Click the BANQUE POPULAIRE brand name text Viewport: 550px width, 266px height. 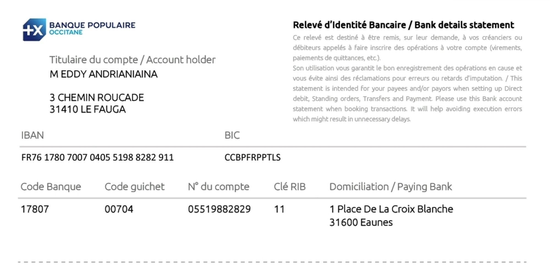[92, 25]
